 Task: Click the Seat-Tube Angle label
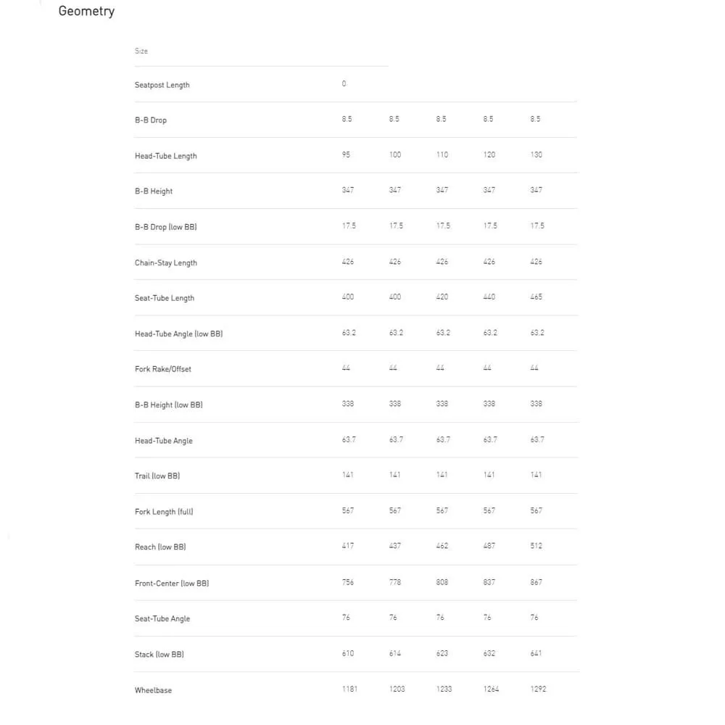(x=162, y=618)
